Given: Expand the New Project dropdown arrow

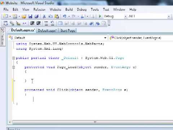Looking at the screenshot, I should tap(10, 16).
